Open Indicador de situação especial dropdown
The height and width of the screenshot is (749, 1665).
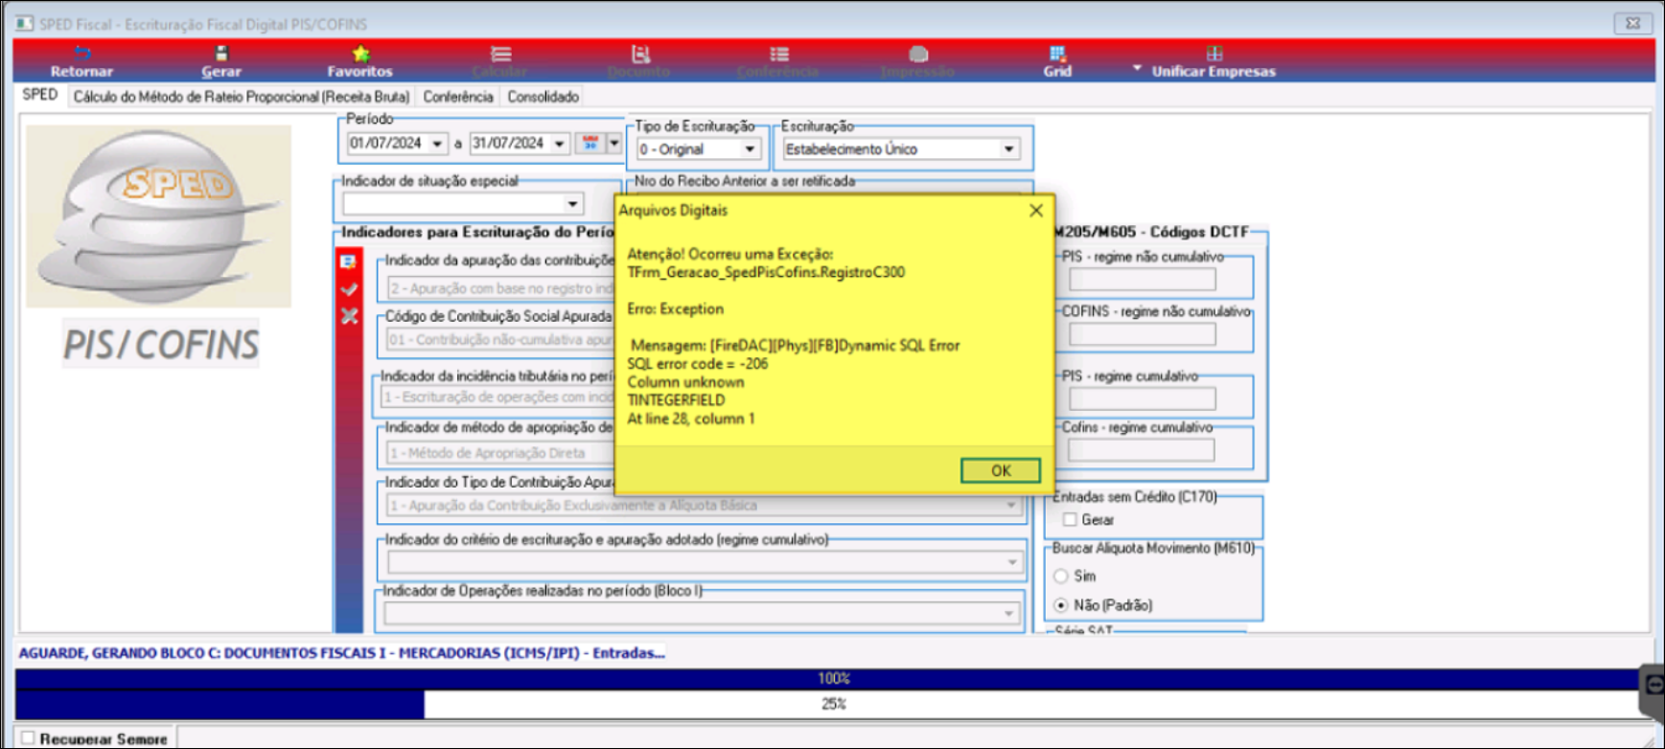tap(572, 204)
